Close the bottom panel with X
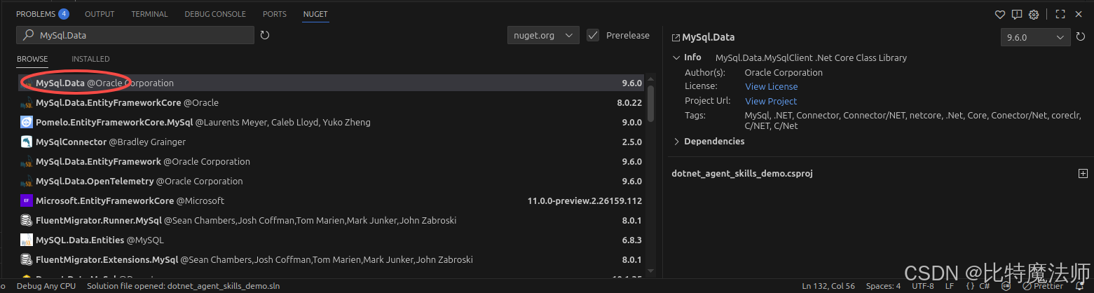Viewport: 1094px width, 293px height. [1079, 14]
